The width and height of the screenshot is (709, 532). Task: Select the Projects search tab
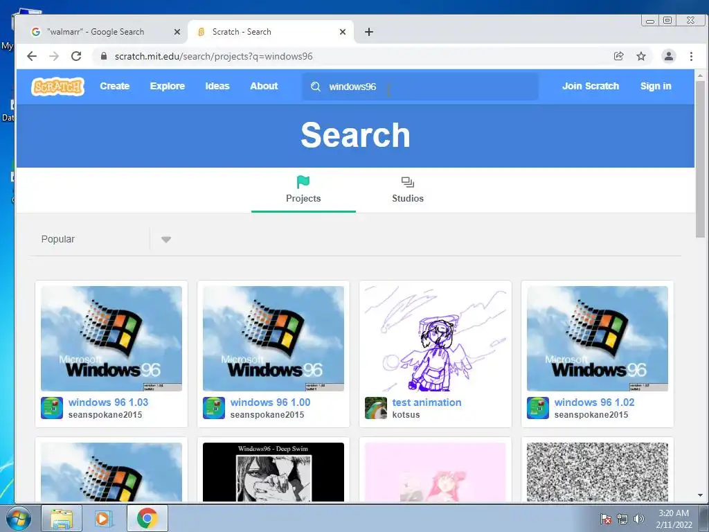(303, 190)
